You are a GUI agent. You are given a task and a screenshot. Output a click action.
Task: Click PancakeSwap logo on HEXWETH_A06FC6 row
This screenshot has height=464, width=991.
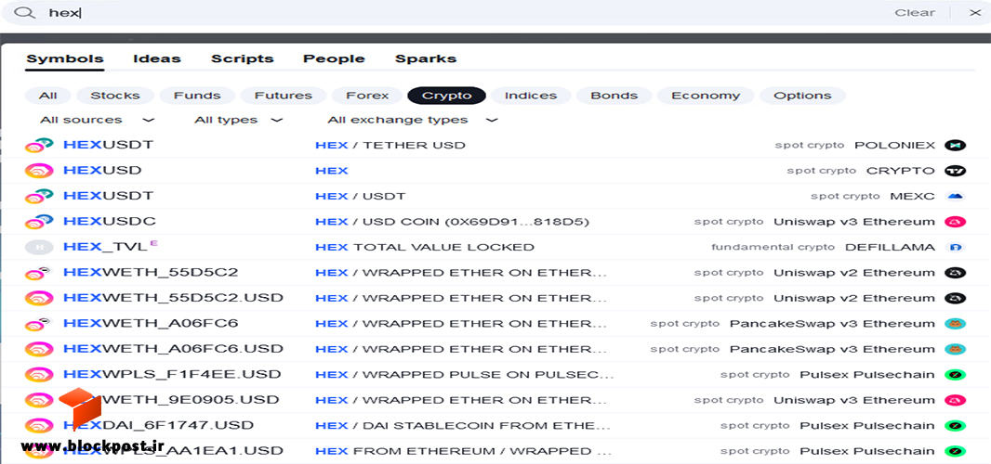956,323
